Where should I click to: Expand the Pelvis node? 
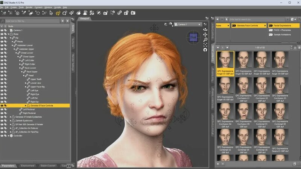12,42
